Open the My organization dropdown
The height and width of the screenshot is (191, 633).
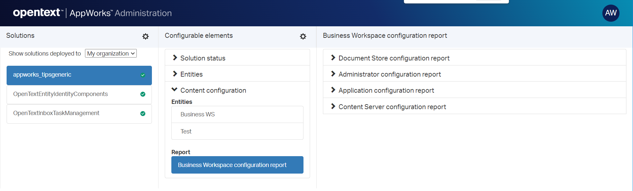click(x=111, y=54)
